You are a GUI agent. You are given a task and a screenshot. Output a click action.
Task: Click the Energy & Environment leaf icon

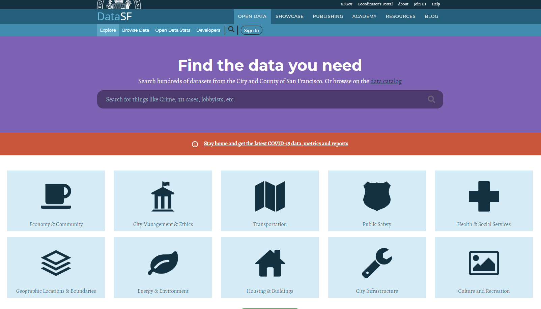(x=163, y=263)
